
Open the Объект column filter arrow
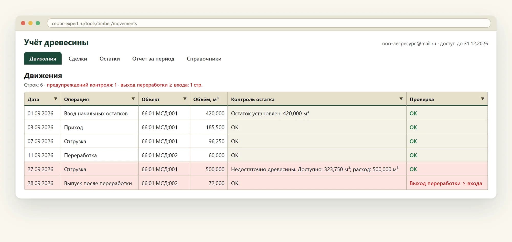[x=185, y=99]
